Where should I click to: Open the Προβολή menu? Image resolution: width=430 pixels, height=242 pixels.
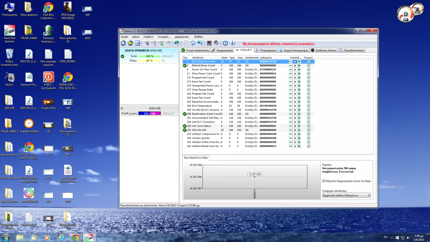pos(148,37)
